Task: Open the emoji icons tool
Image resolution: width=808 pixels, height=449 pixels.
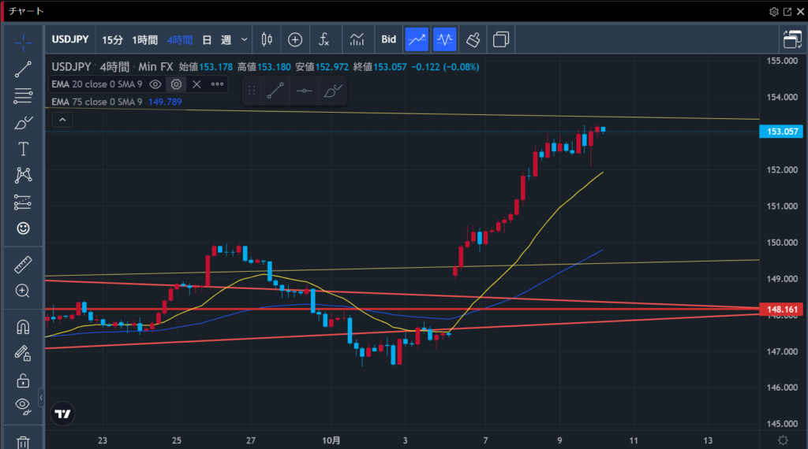Action: [x=23, y=228]
